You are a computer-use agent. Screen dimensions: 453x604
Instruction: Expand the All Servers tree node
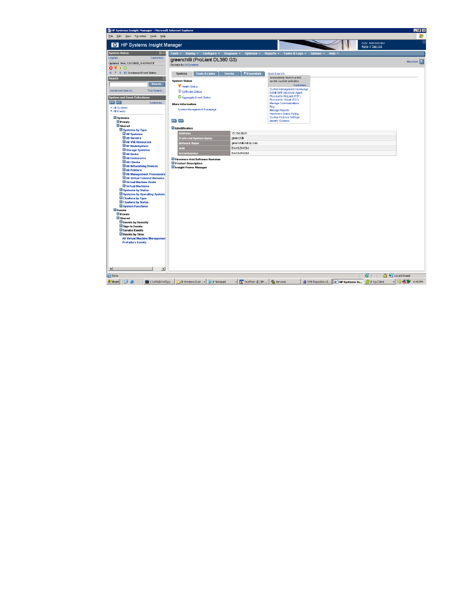coord(124,138)
